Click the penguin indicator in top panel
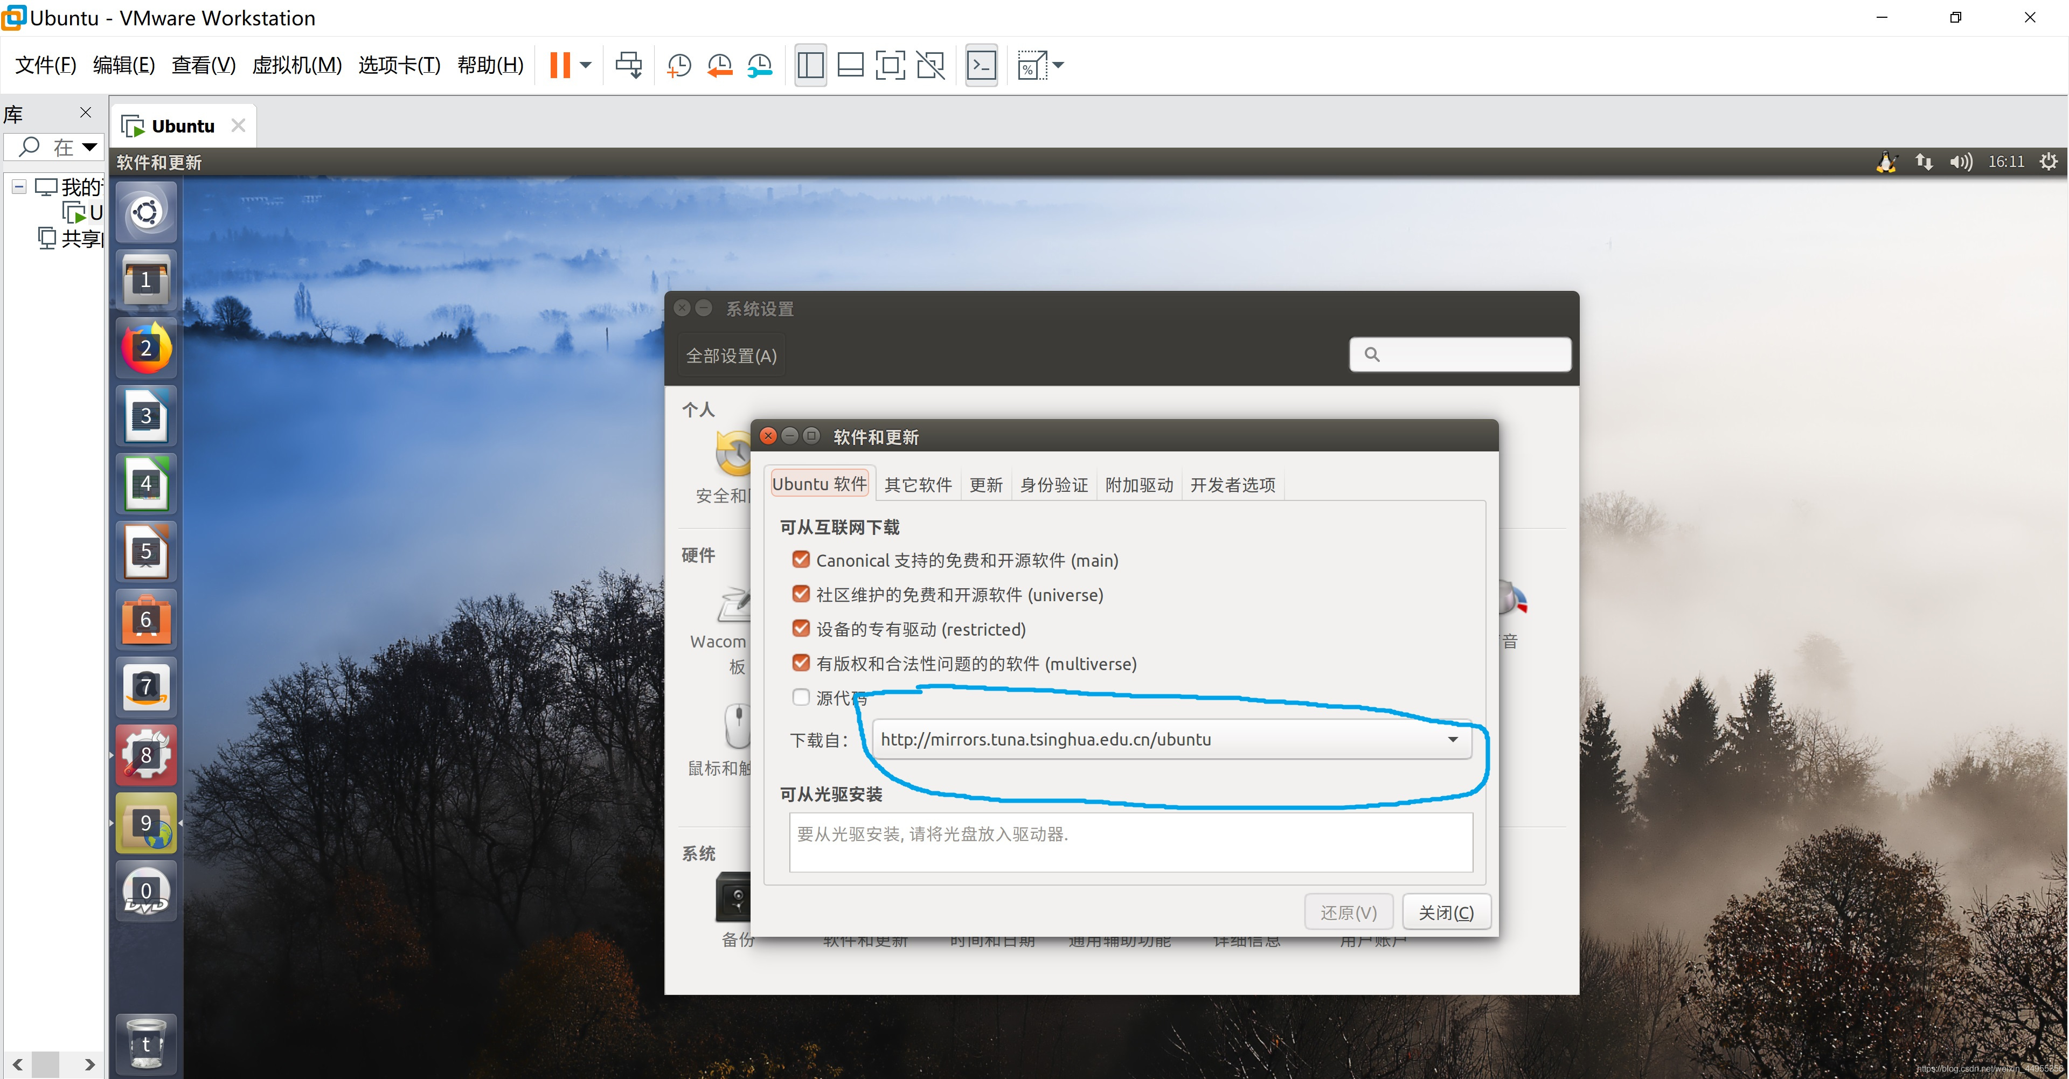Image resolution: width=2069 pixels, height=1079 pixels. point(1887,162)
